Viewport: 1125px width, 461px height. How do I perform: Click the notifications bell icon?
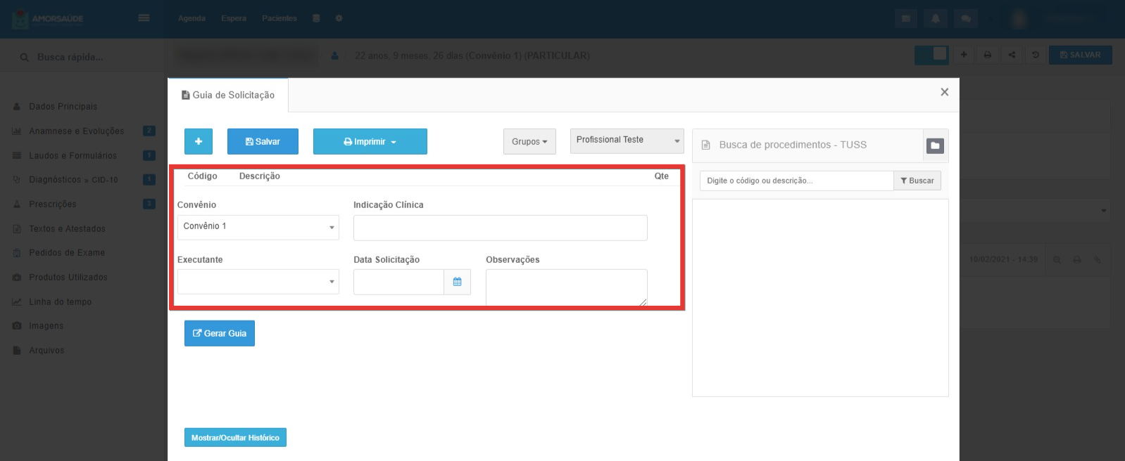(x=936, y=19)
